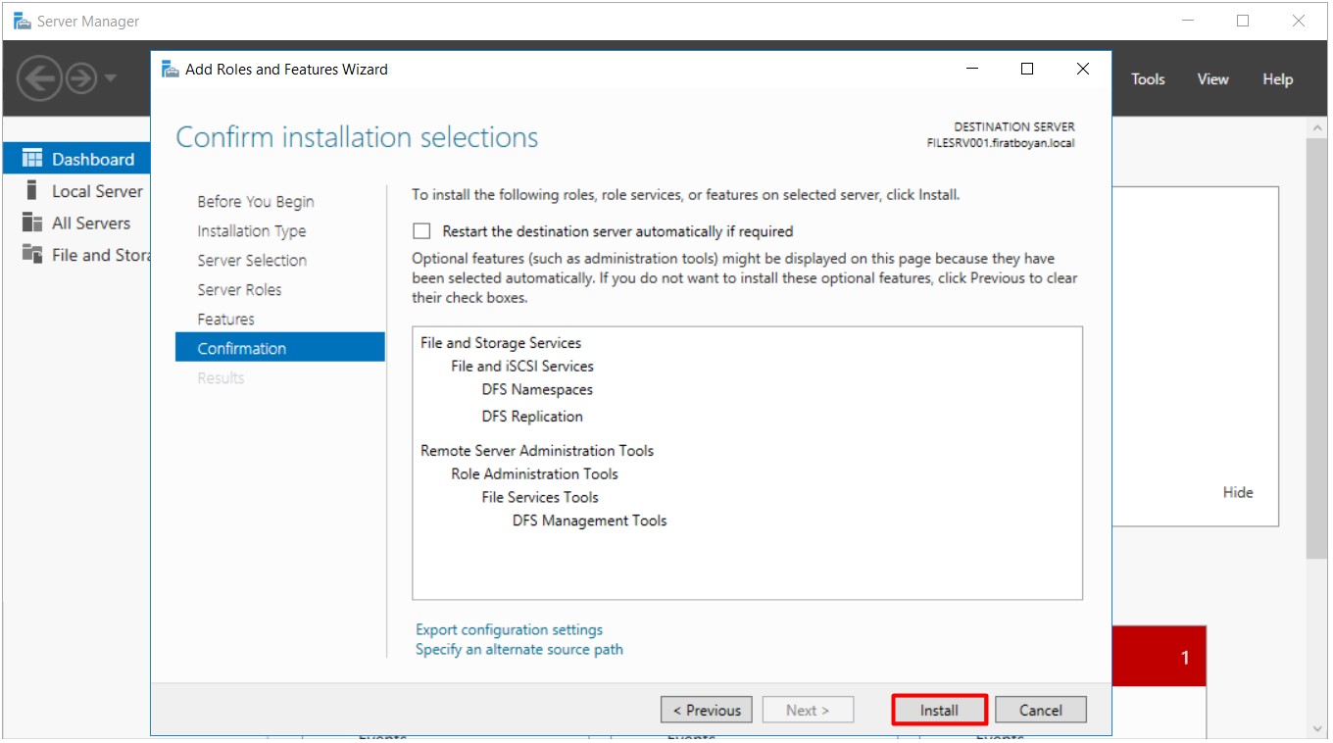Click the Local Server icon

pyautogui.click(x=31, y=190)
